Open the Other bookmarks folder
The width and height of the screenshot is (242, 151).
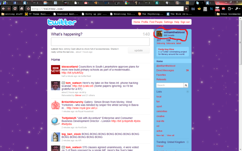point(229,14)
